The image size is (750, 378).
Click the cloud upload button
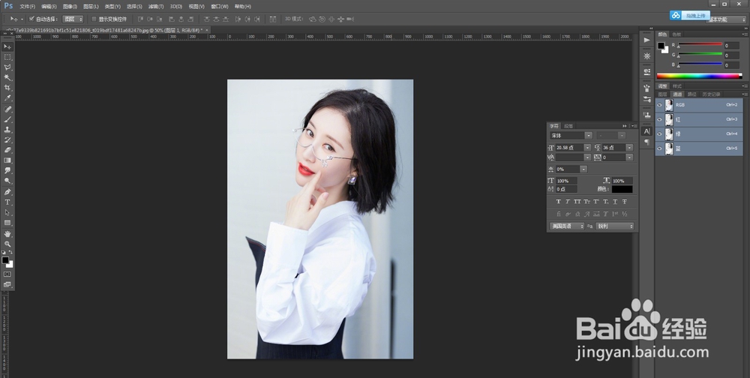tap(690, 16)
